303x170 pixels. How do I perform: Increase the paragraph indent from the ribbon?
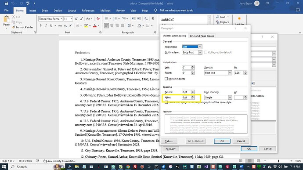pyautogui.click(x=139, y=19)
